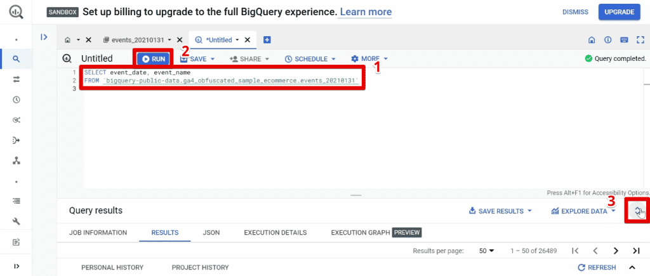Open the SAVE dropdown
The image size is (650, 276).
point(197,59)
